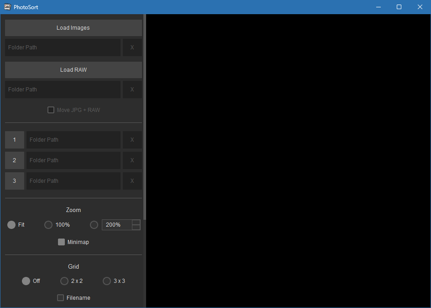Select destination slot 2 button
The image size is (431, 308).
14,160
